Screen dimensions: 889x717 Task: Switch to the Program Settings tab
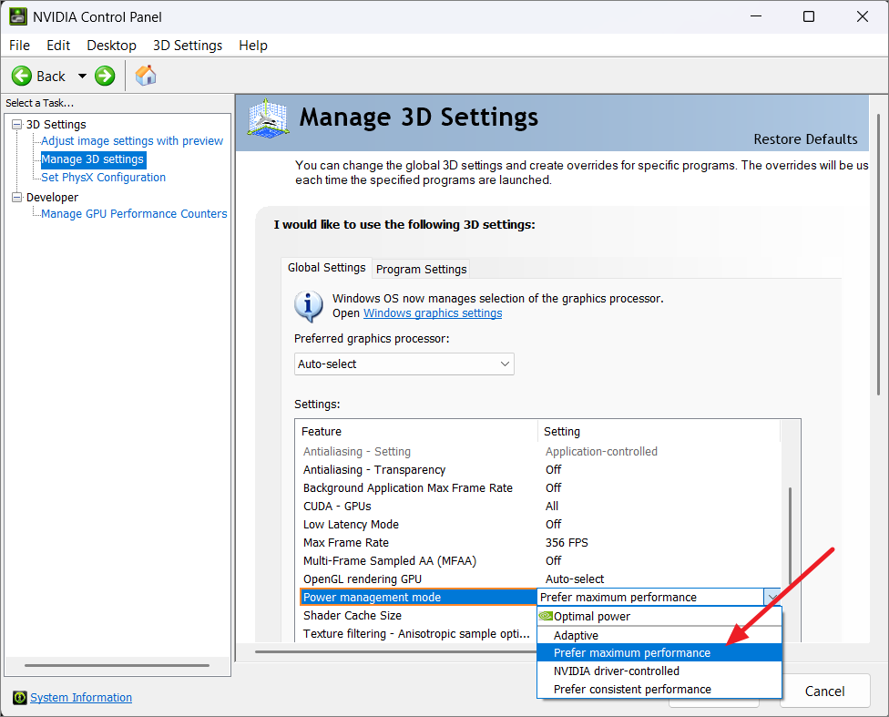click(x=421, y=269)
